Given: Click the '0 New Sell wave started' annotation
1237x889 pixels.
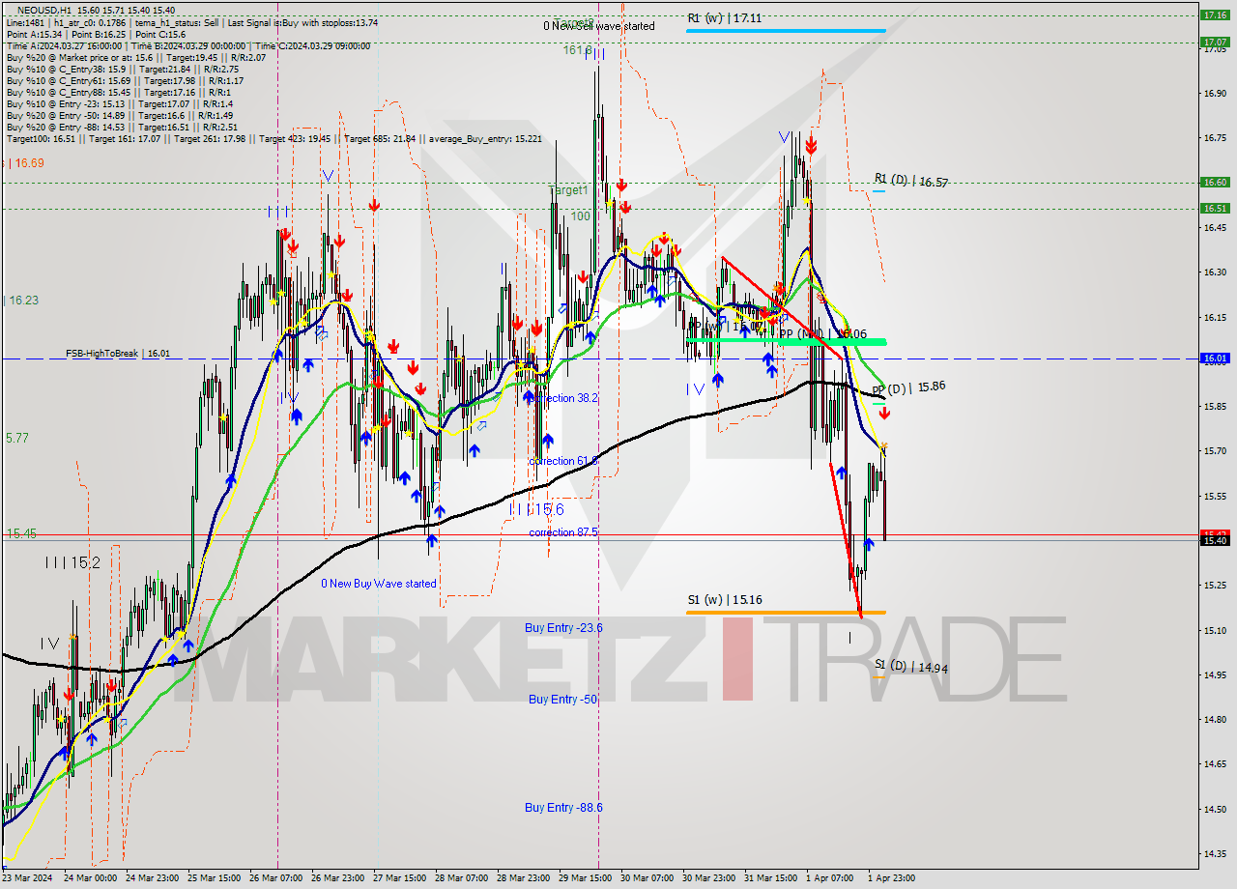Looking at the screenshot, I should click(599, 26).
